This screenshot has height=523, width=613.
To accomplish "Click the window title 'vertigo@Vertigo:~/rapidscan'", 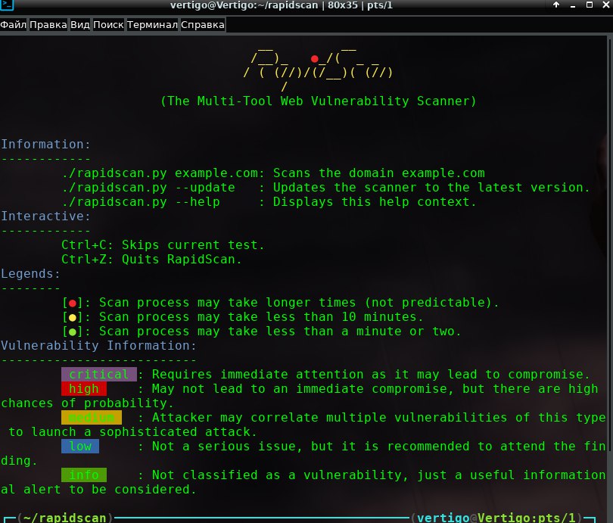I will click(244, 5).
